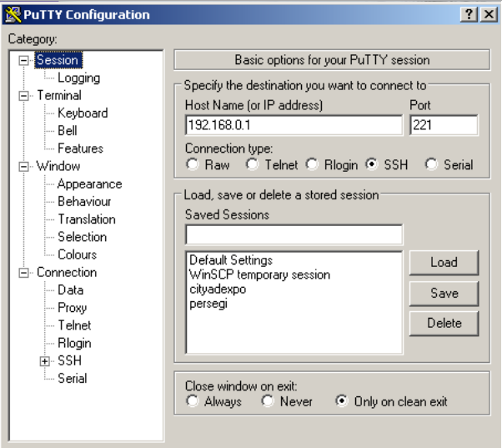502x448 pixels.
Task: Open the Terminal category
Action: pyautogui.click(x=59, y=95)
